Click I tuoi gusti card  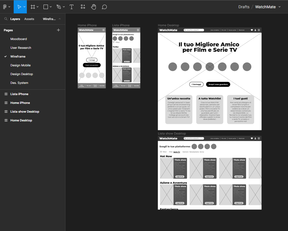click(x=240, y=109)
